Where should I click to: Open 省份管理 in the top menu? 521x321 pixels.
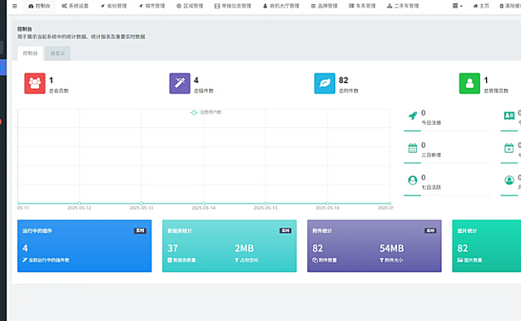tap(114, 6)
